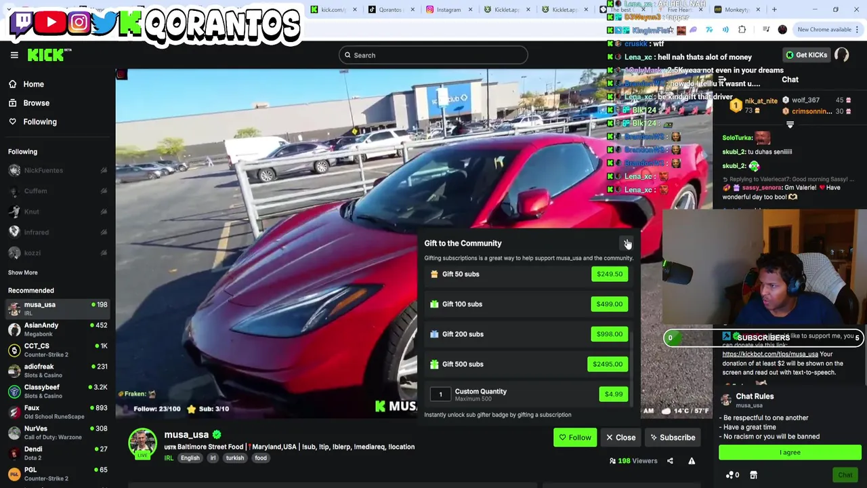Click the Browse icon in the sidebar

click(12, 103)
